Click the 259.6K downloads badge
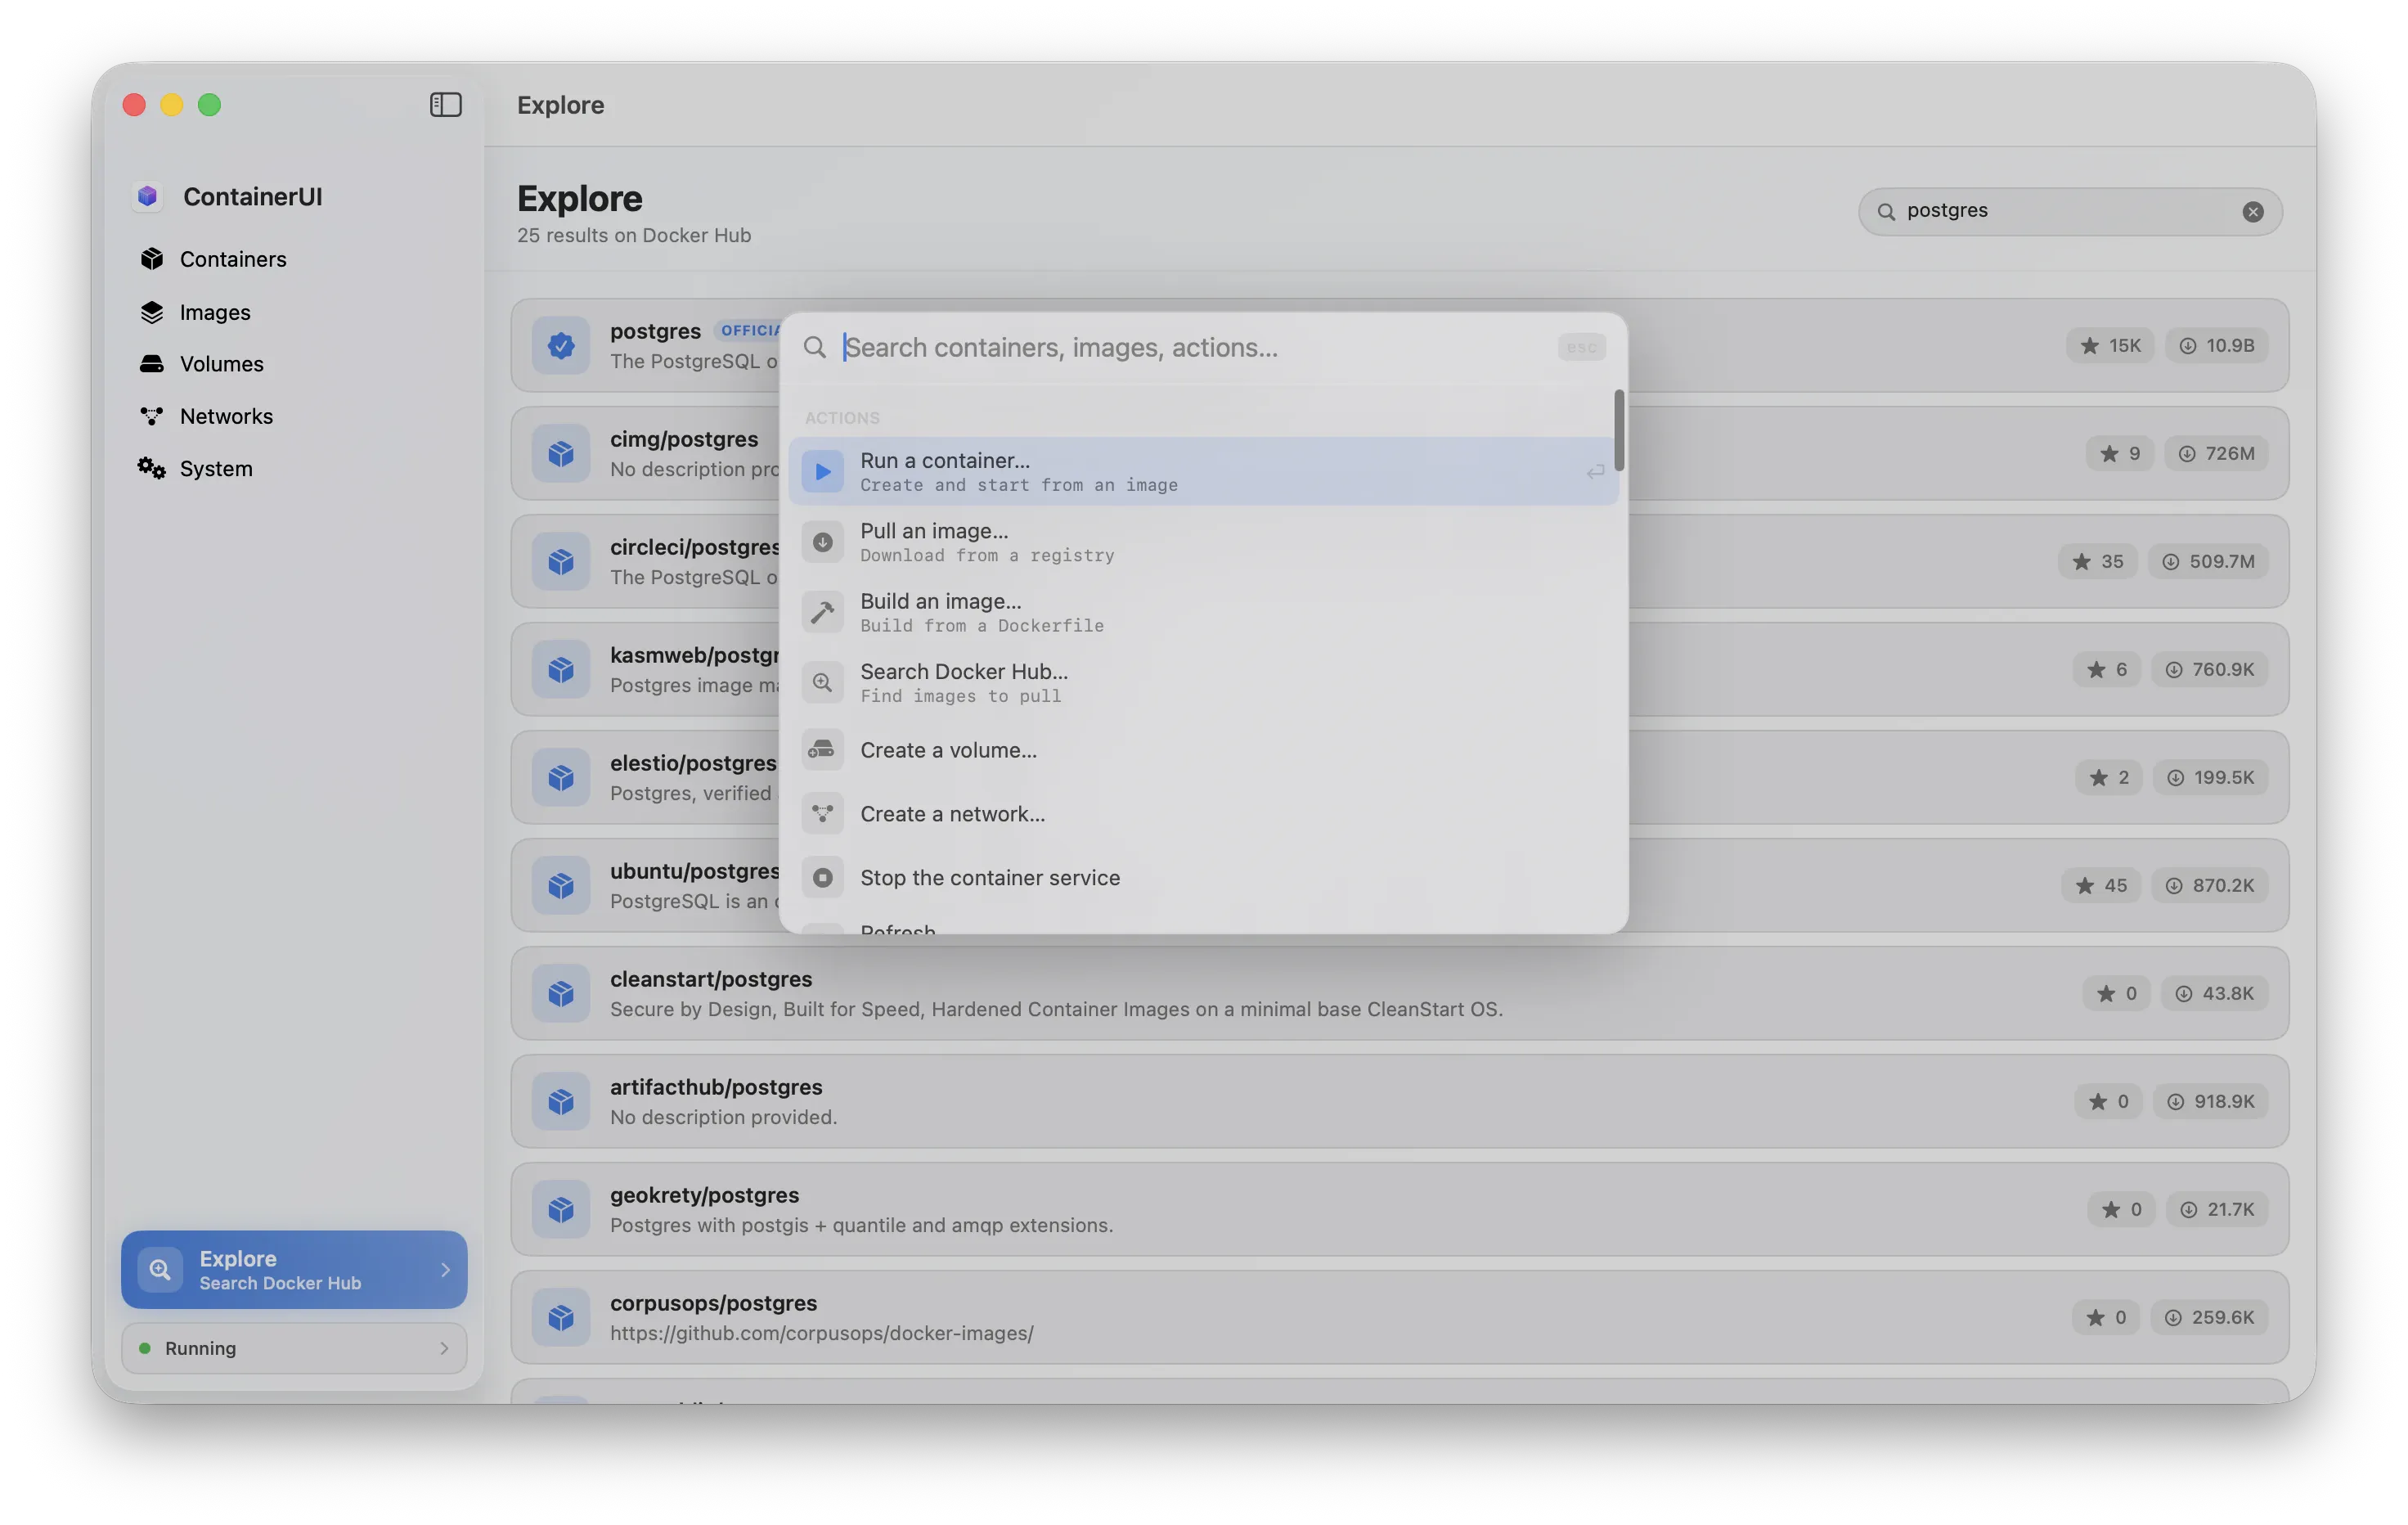The width and height of the screenshot is (2408, 1525). tap(2209, 1317)
